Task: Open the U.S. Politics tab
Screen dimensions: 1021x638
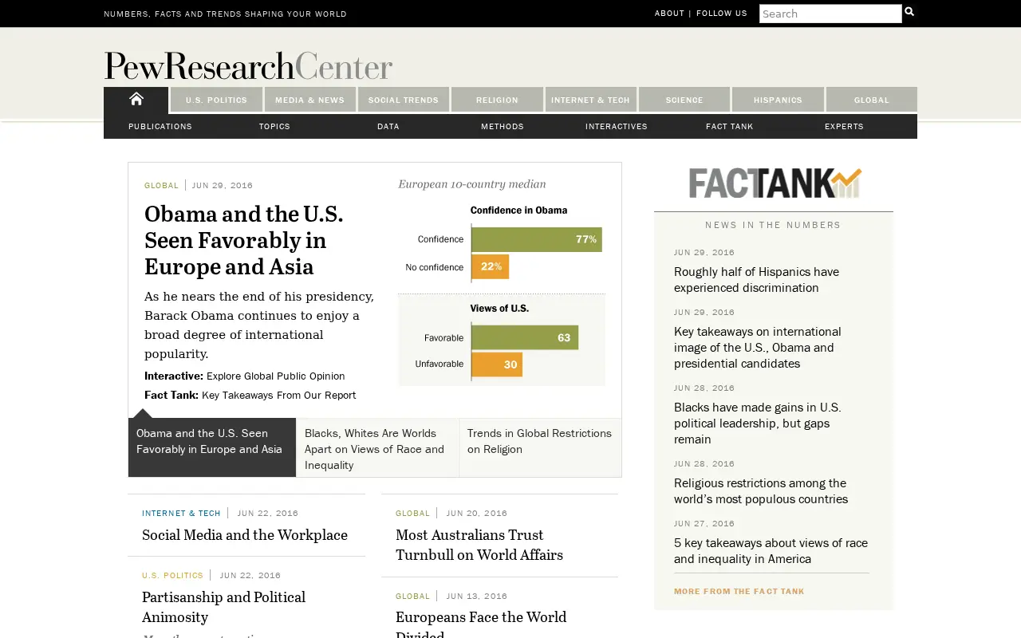Action: pos(216,100)
